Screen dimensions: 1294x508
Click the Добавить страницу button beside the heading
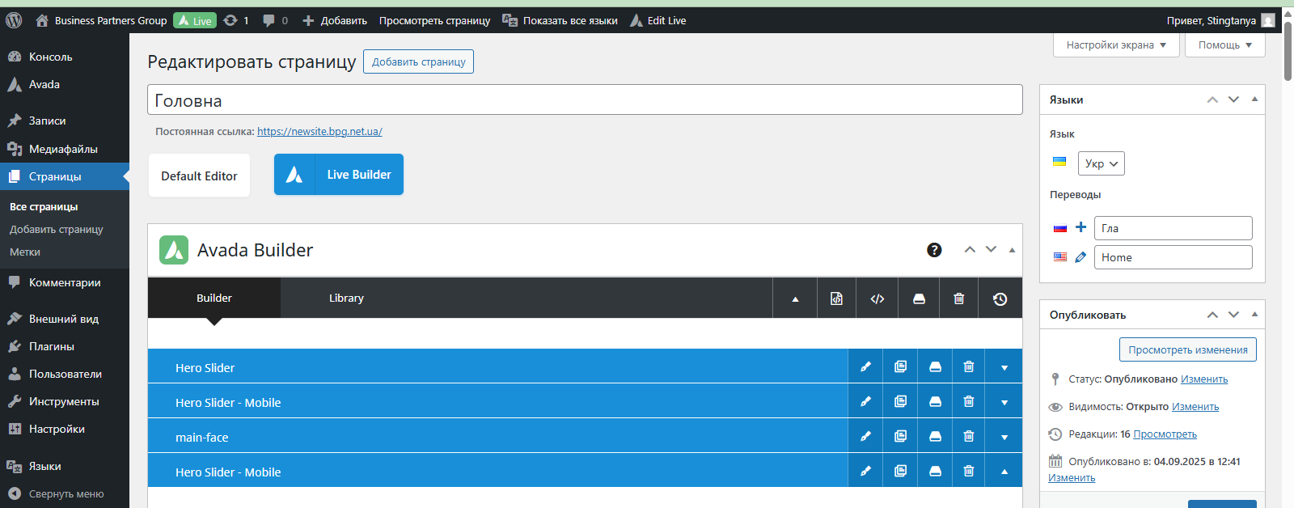[418, 61]
